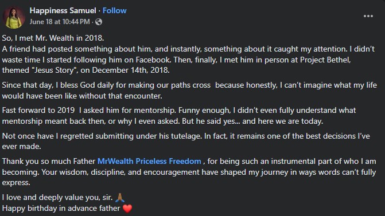Open the June 18 at 10:44 PM timestamp

[60, 22]
